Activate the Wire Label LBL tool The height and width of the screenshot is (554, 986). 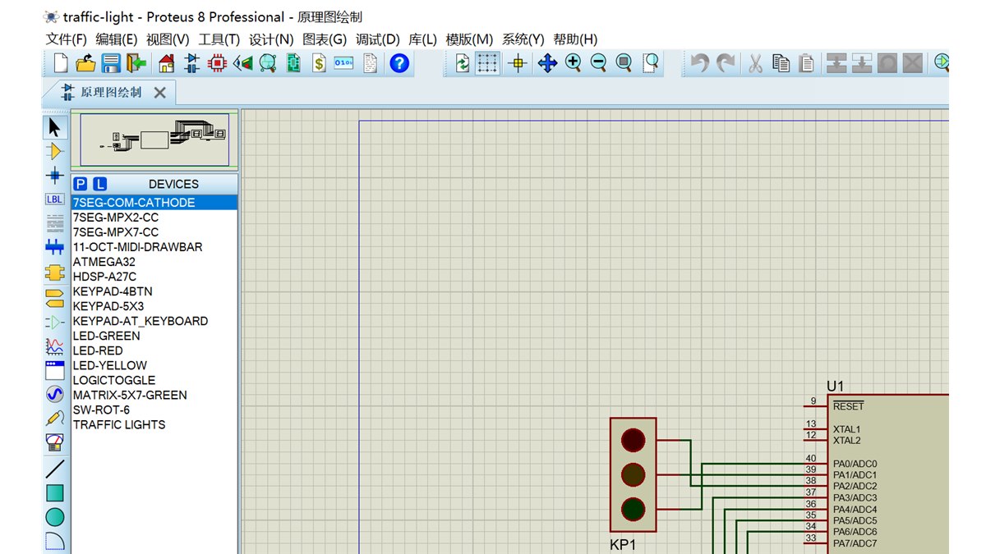tap(54, 199)
